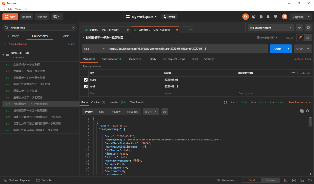The image size is (314, 184).
Task: Open the JSON format dropdown
Action: tap(151, 112)
